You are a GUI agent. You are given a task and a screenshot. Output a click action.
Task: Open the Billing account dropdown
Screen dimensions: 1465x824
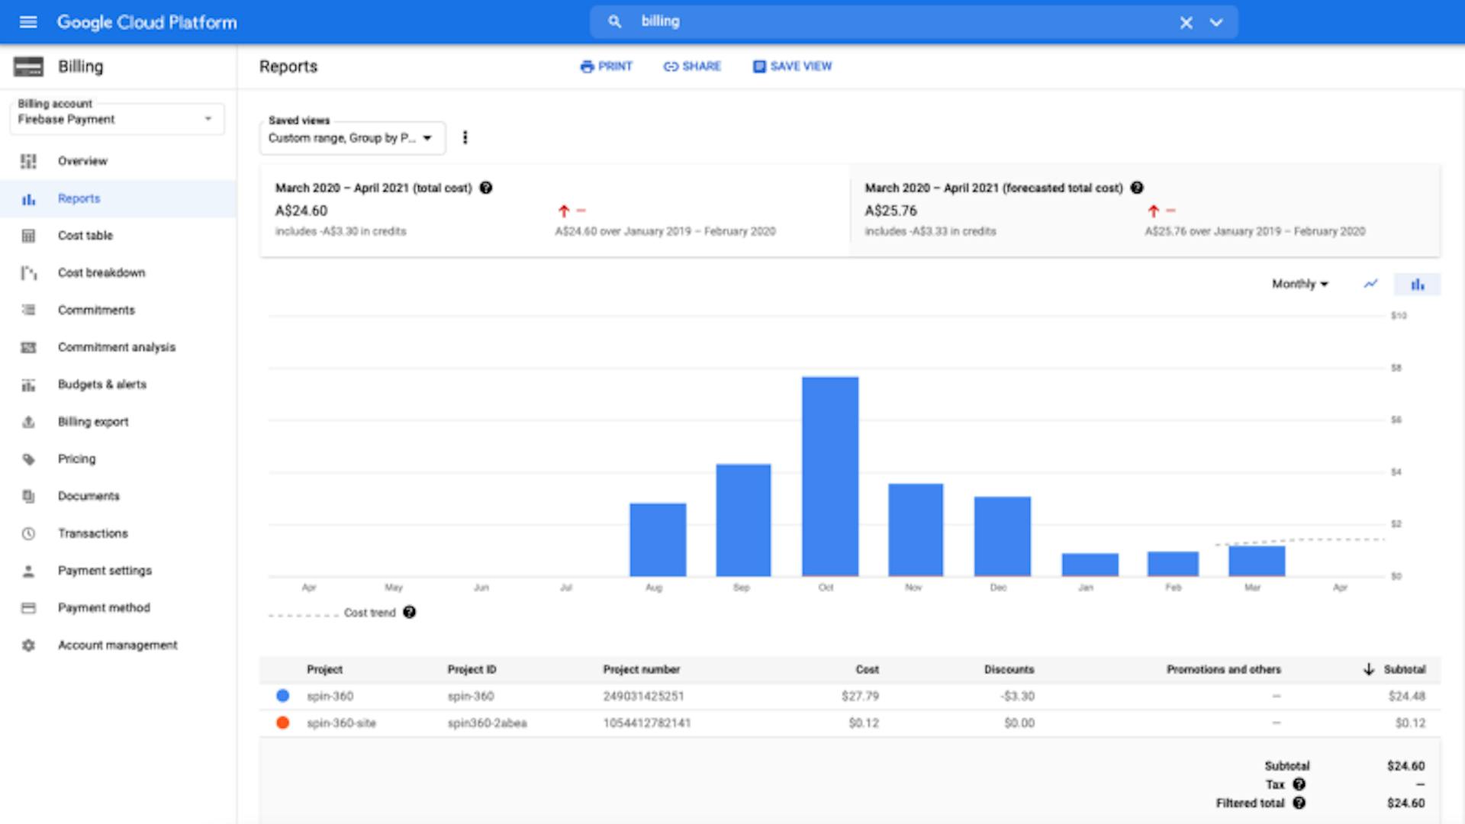click(117, 119)
